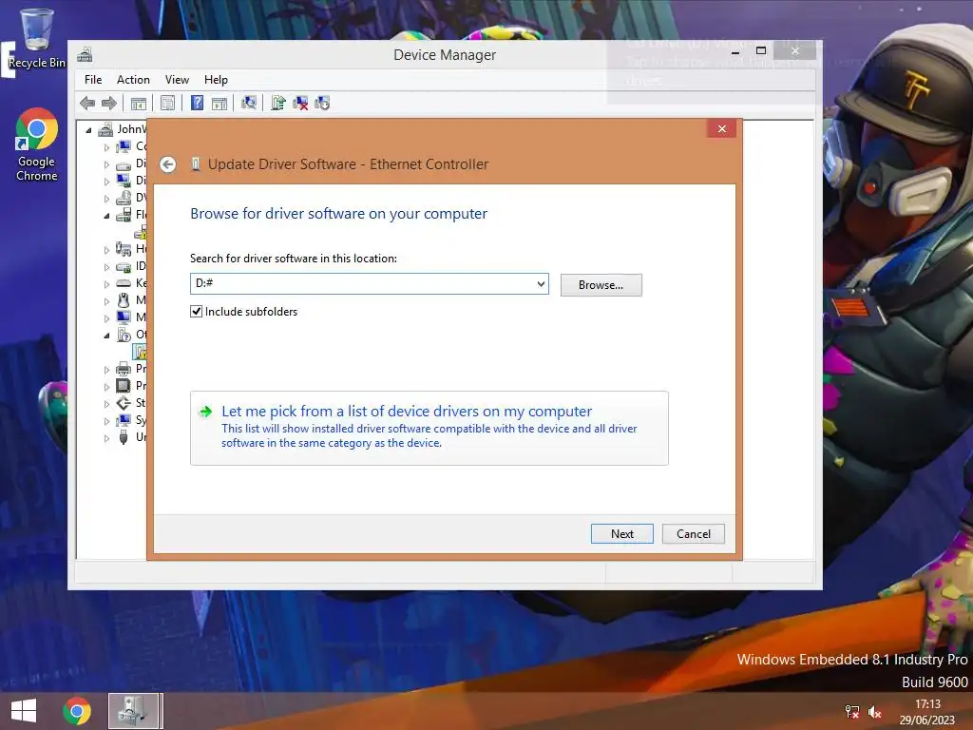Click the network status tray icon
Image resolution: width=973 pixels, height=730 pixels.
tap(852, 712)
